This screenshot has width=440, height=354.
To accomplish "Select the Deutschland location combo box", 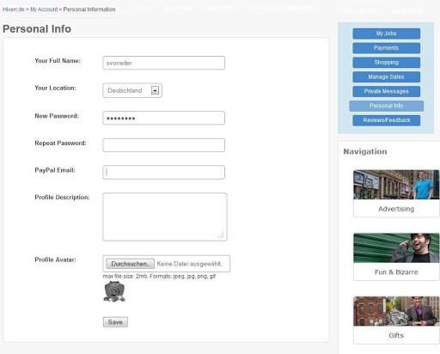I will coord(132,90).
